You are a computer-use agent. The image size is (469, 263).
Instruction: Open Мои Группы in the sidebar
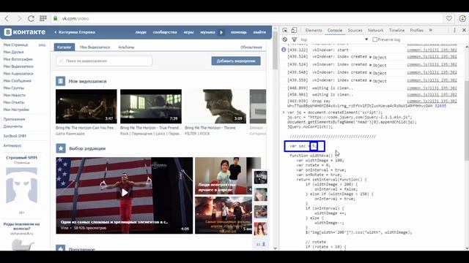pyautogui.click(x=13, y=88)
